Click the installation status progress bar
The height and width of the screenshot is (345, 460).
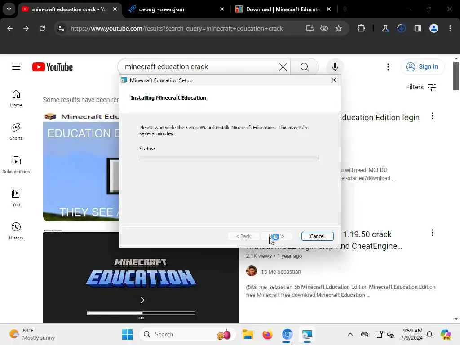click(229, 158)
